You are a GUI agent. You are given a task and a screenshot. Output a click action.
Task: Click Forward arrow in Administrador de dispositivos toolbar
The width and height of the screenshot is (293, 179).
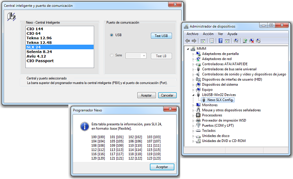point(194,41)
